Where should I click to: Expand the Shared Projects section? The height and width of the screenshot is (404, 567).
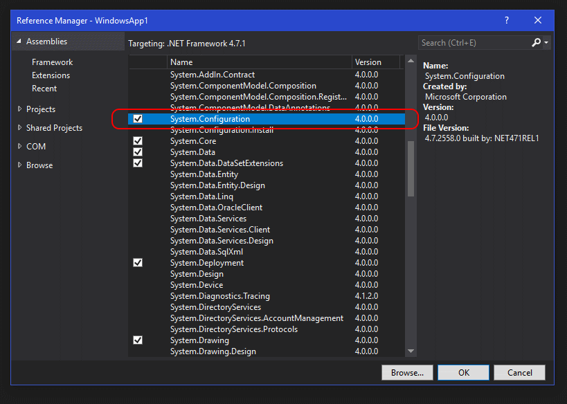click(19, 127)
